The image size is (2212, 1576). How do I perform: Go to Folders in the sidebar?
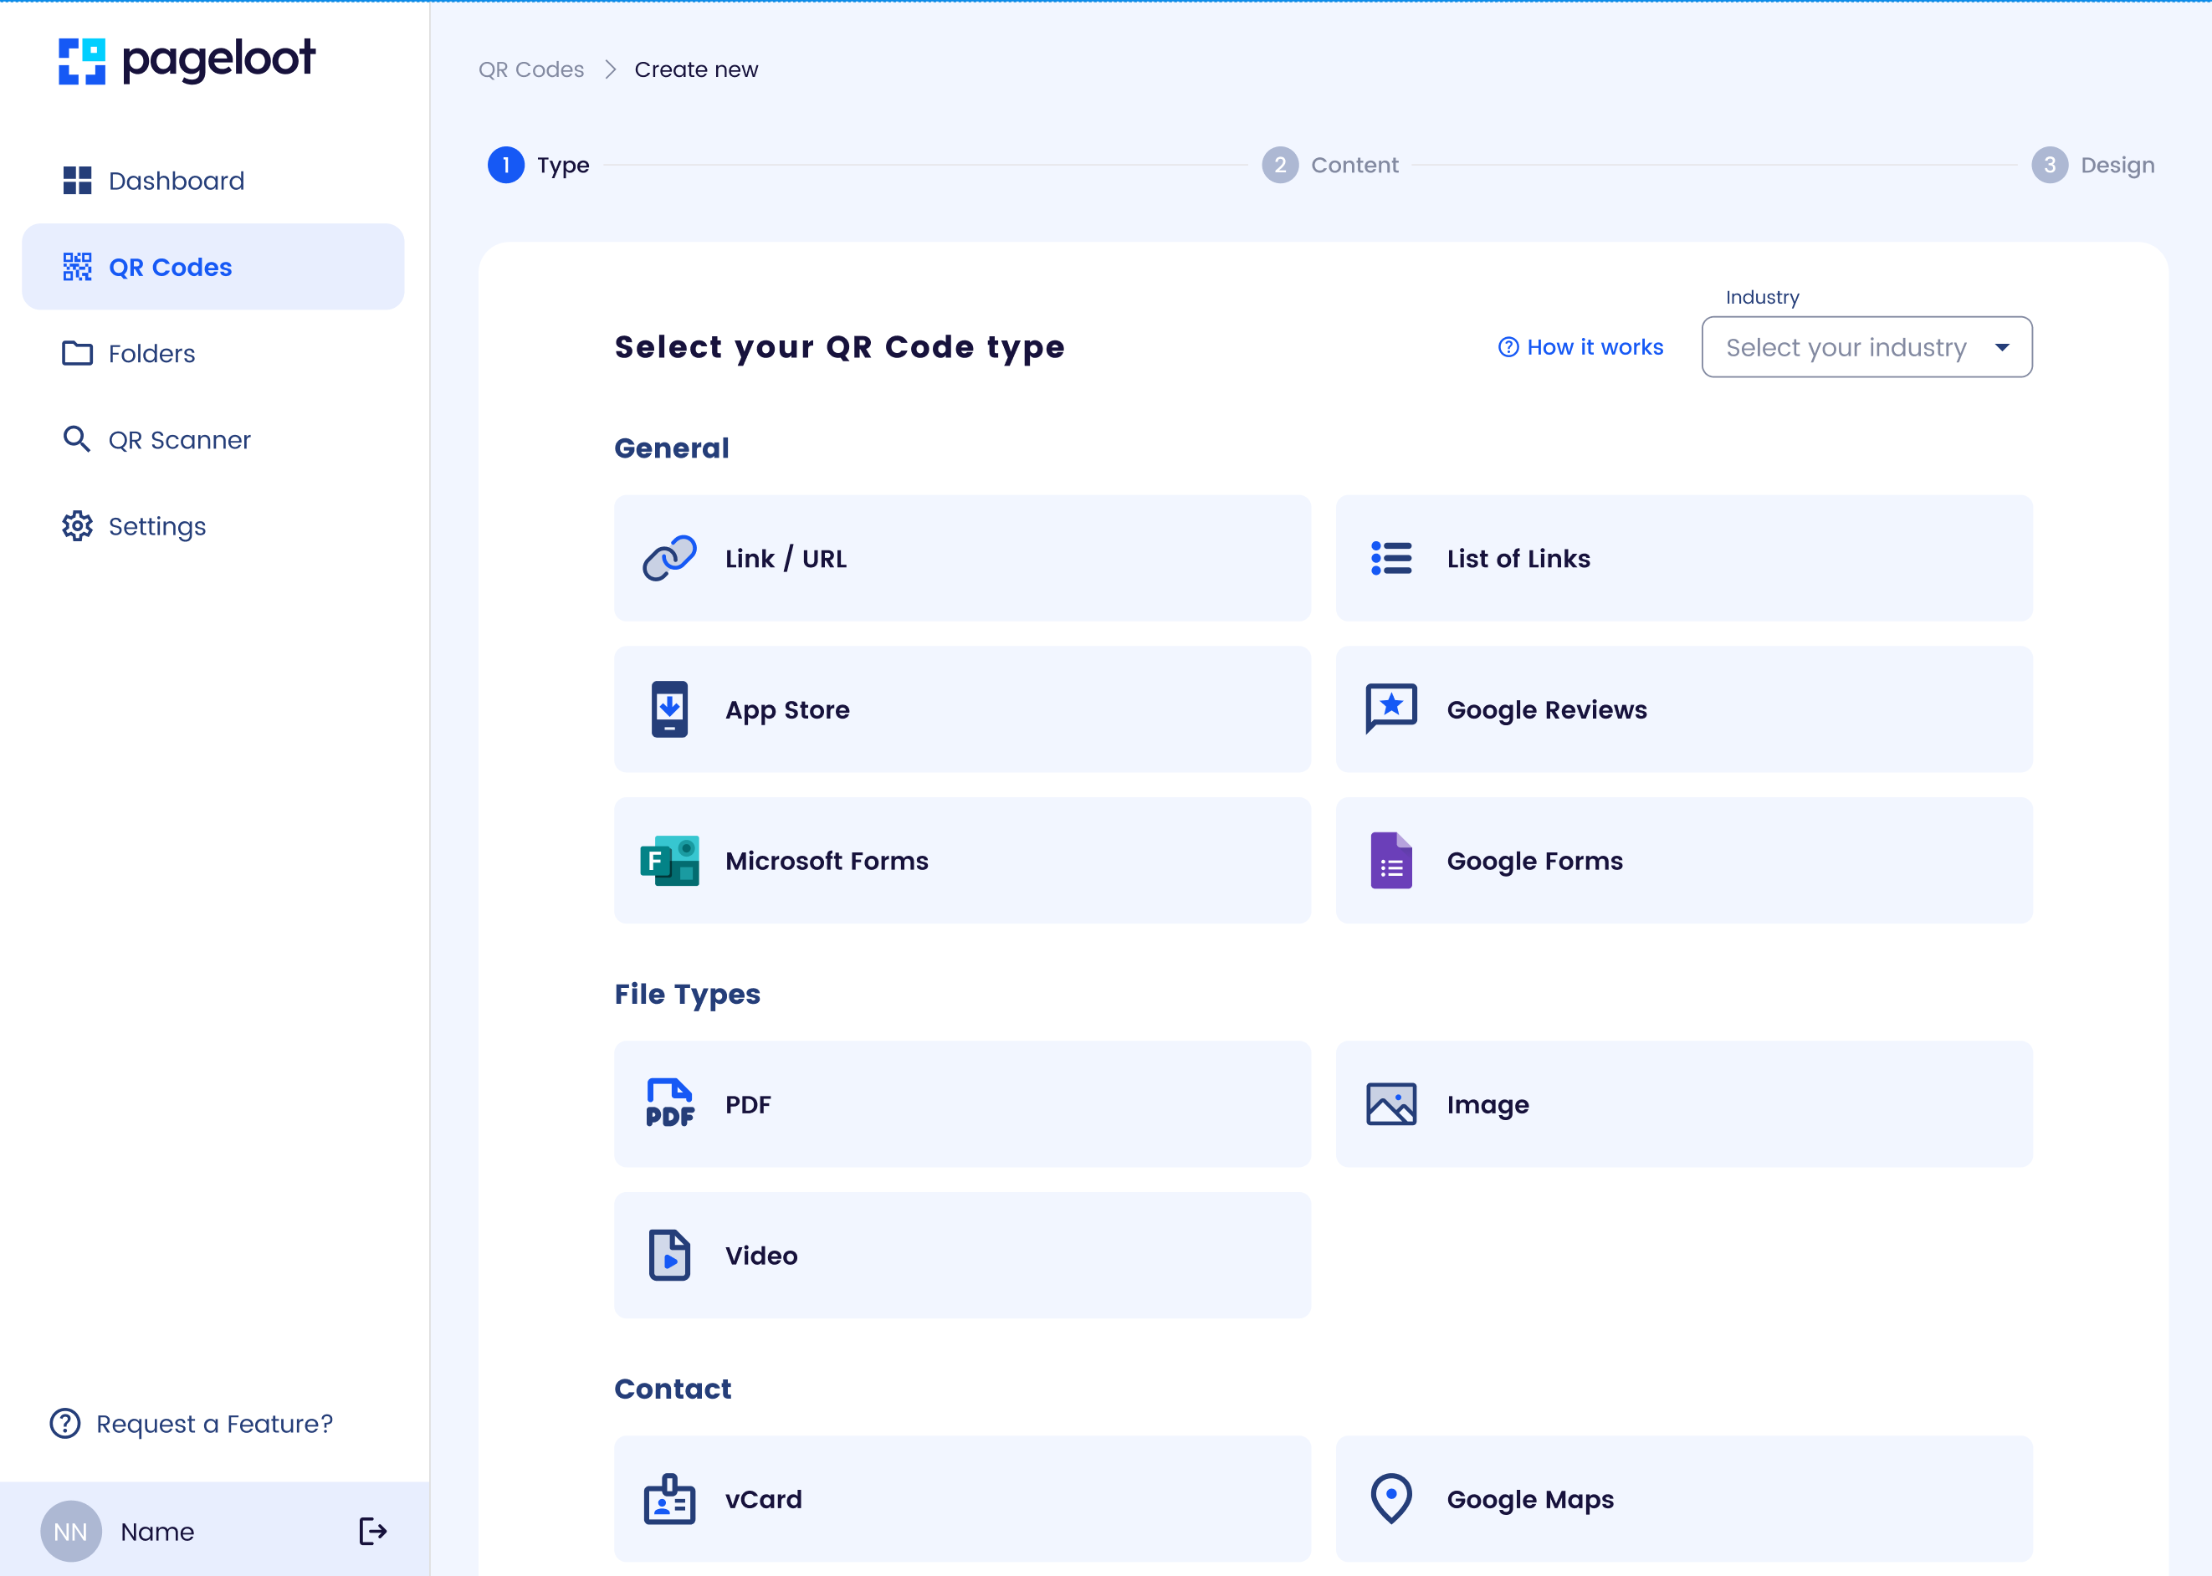(x=151, y=353)
